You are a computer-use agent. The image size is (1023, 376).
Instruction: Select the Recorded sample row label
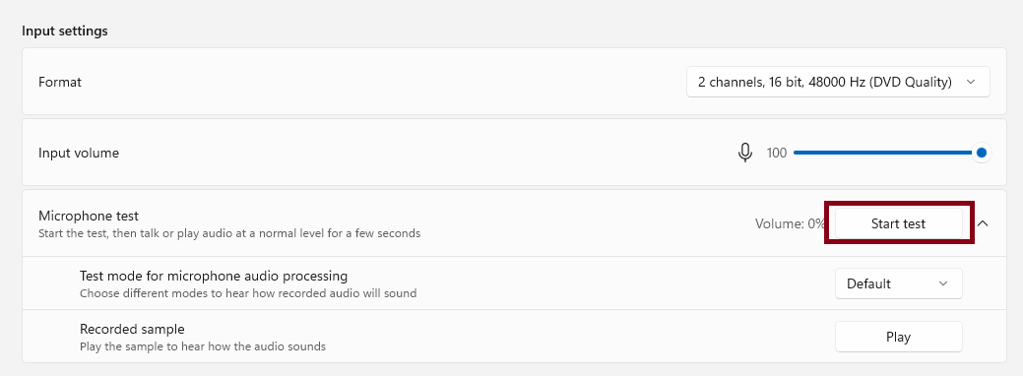pos(132,329)
